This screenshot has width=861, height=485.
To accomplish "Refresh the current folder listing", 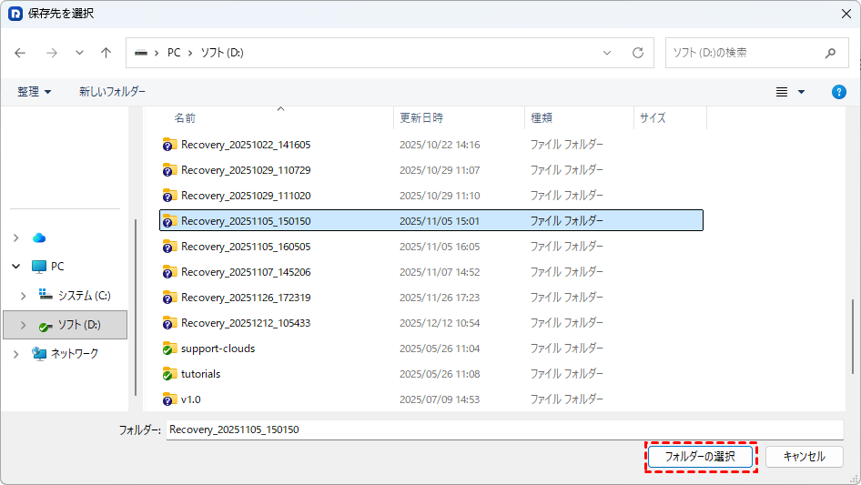I will tap(638, 53).
